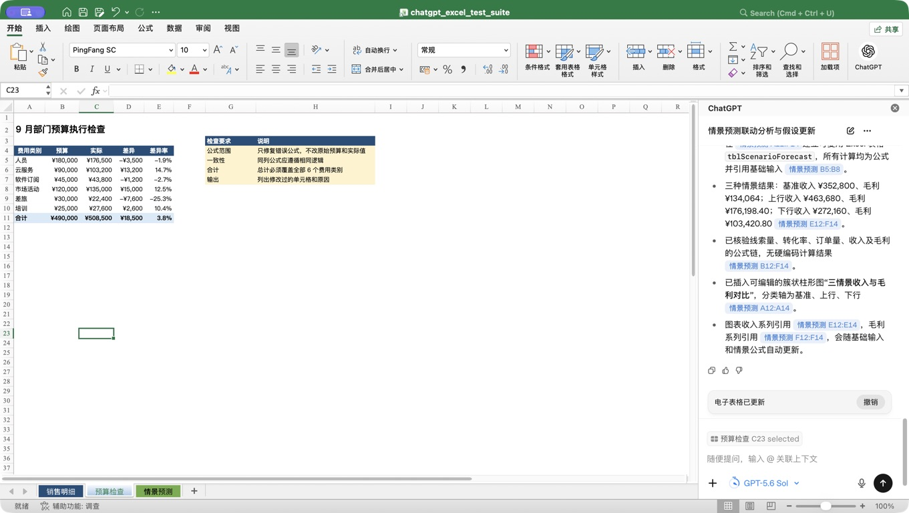The height and width of the screenshot is (513, 909).
Task: Switch to Page Layout view in the status bar
Action: pyautogui.click(x=749, y=506)
